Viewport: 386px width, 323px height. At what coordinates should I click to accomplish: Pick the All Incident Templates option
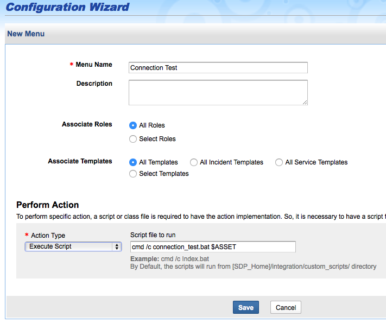click(x=194, y=162)
